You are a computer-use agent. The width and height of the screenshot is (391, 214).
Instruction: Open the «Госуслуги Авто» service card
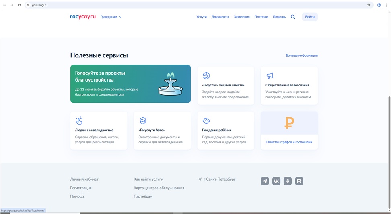tap(162, 130)
